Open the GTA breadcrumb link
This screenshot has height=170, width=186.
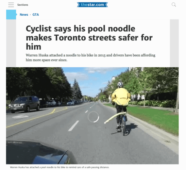pyautogui.click(x=36, y=15)
